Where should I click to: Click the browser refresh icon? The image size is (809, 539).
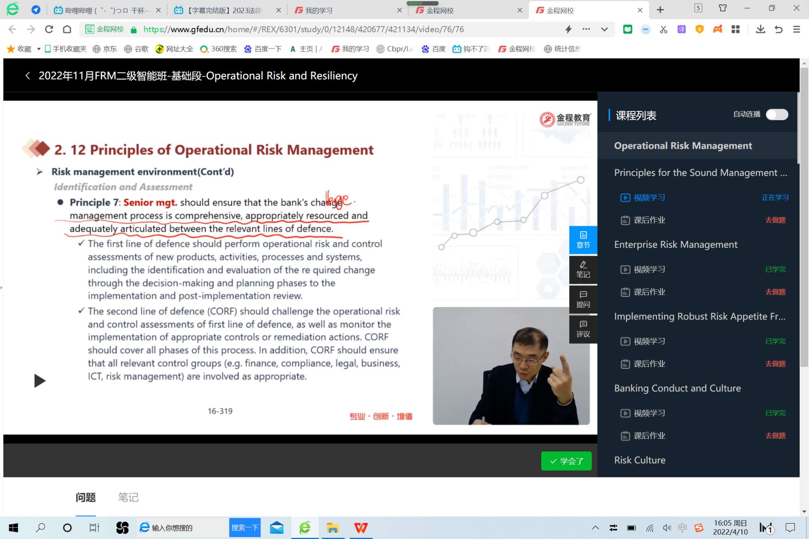point(49,29)
